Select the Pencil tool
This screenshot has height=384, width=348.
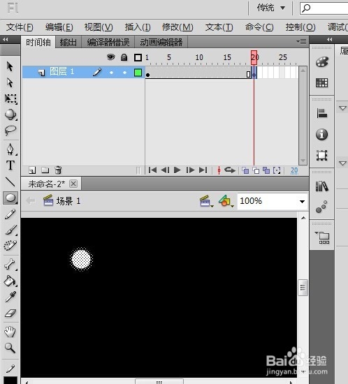[x=10, y=214]
